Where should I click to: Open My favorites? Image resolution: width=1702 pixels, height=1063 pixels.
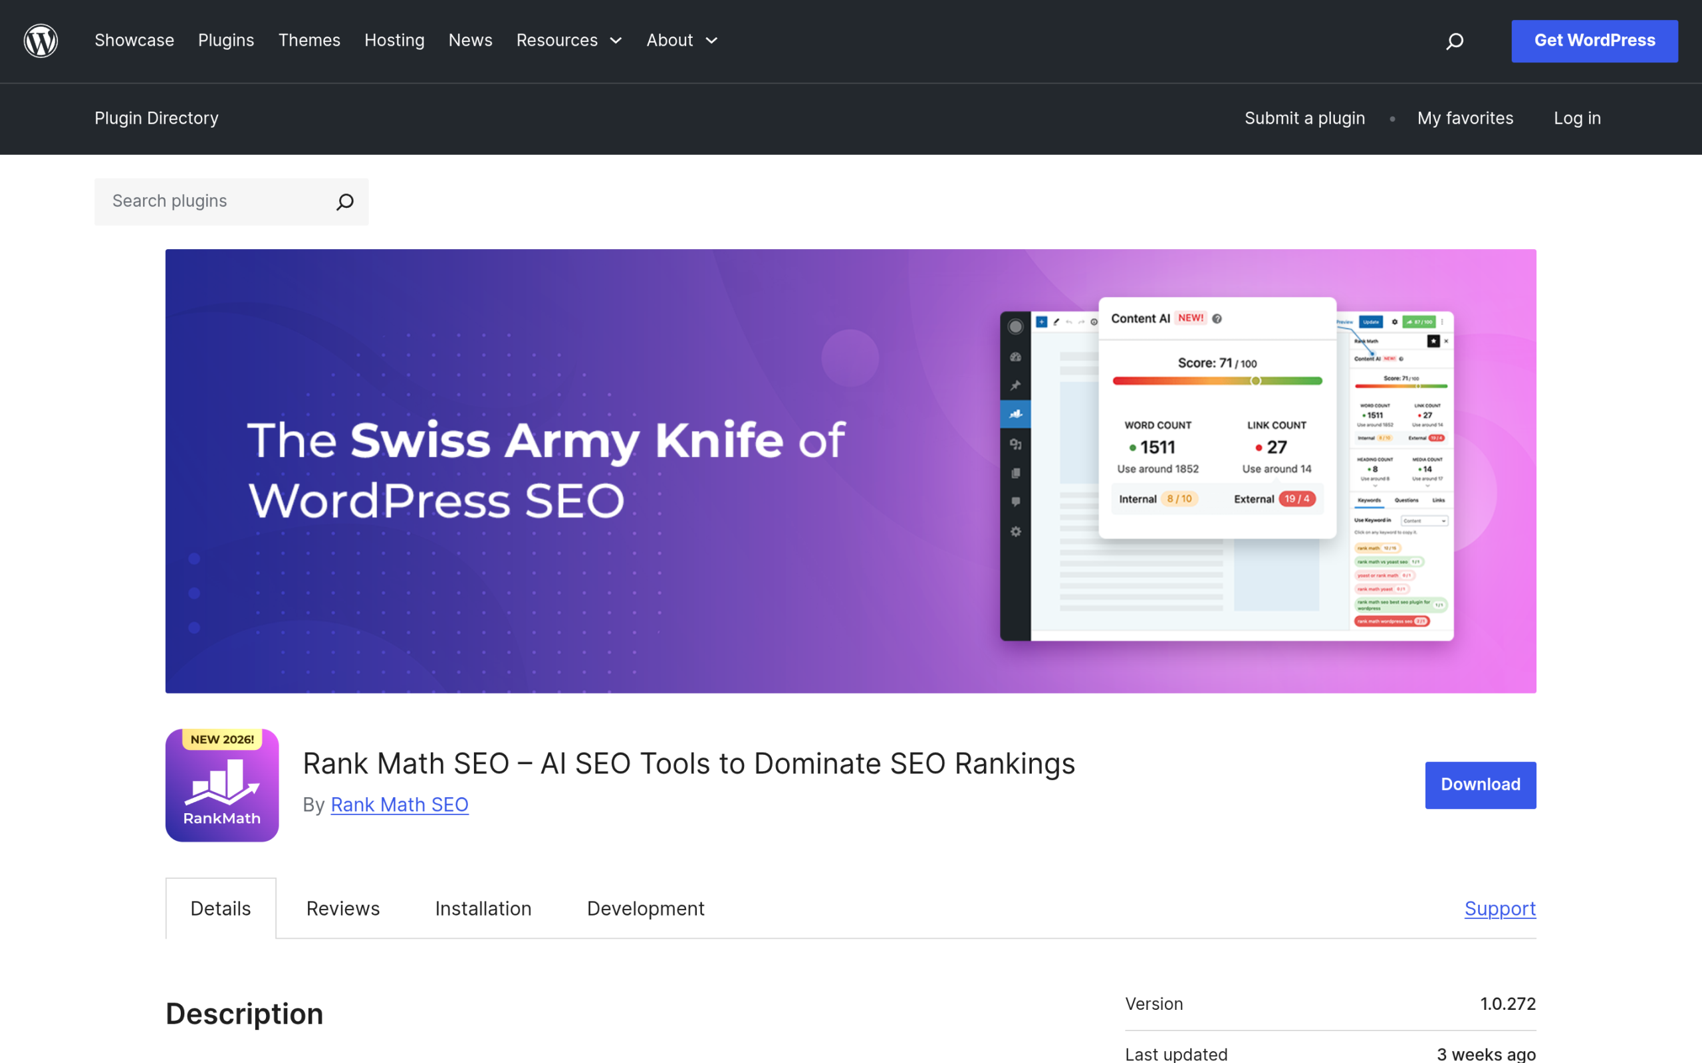pos(1465,118)
